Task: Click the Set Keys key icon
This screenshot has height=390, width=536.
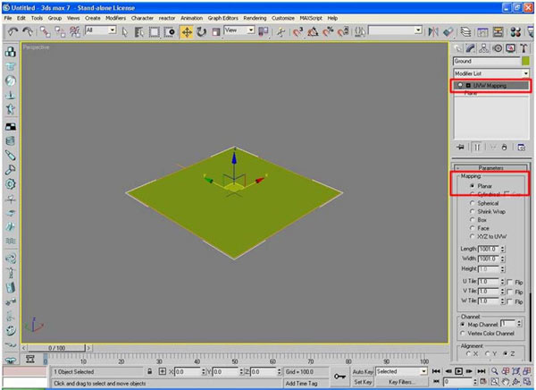Action: 339,377
